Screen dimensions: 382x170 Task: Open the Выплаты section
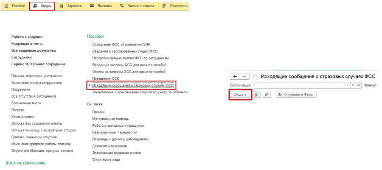[x=101, y=6]
